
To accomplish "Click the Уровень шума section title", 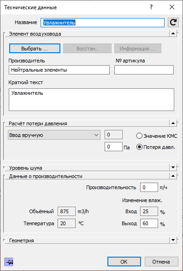I will (26, 168).
